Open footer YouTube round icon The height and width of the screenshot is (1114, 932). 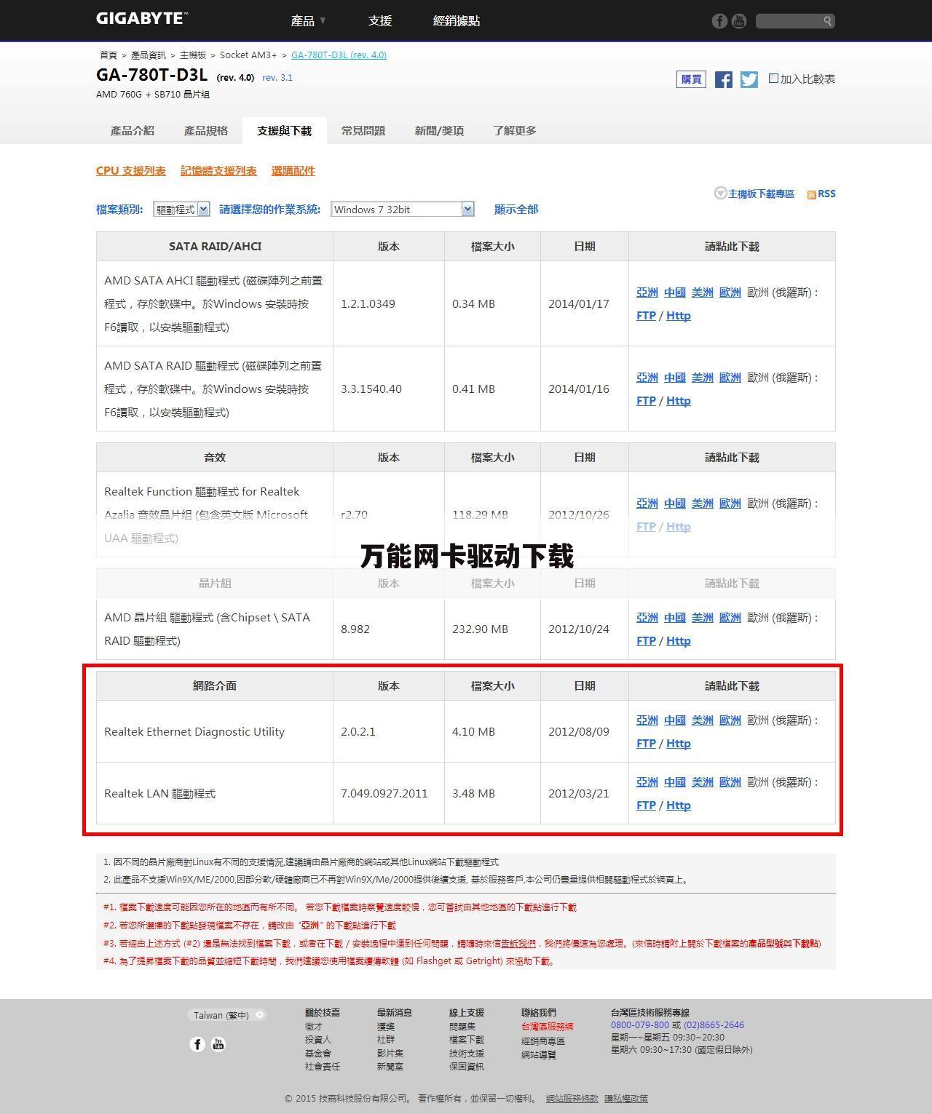[x=218, y=1044]
